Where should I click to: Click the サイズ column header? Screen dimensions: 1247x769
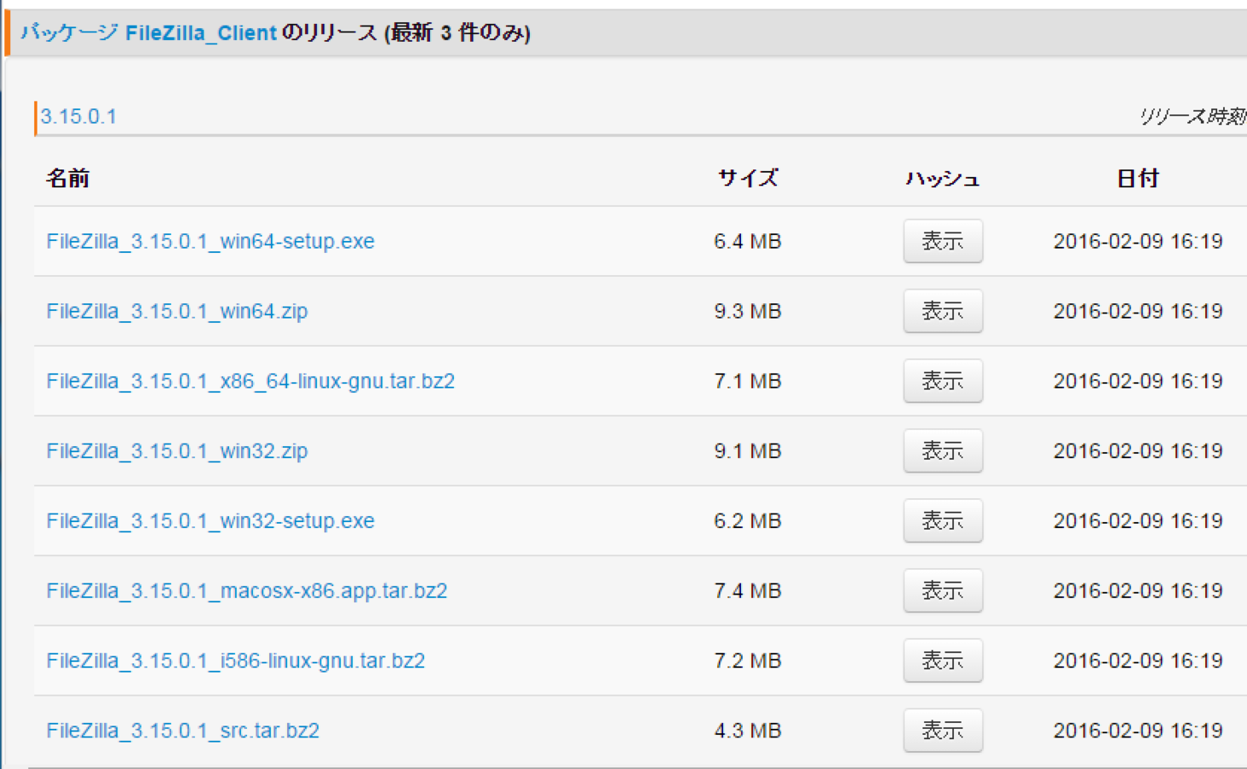coord(748,179)
